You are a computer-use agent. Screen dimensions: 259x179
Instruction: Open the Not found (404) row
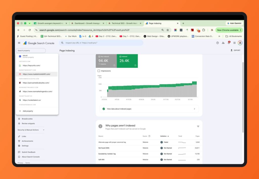click(149, 148)
